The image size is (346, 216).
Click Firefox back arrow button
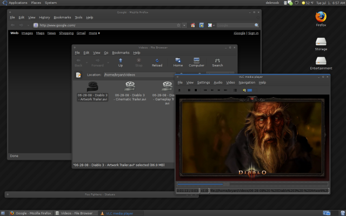click(x=12, y=25)
